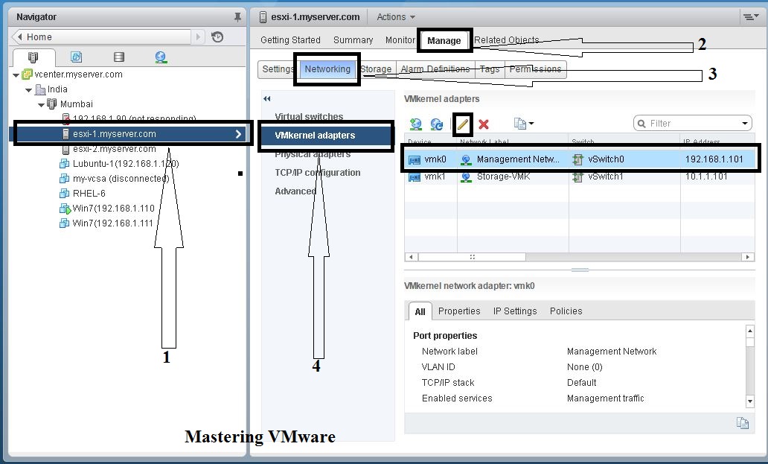Click the pencil Edit settings icon
The height and width of the screenshot is (464, 768).
click(462, 124)
